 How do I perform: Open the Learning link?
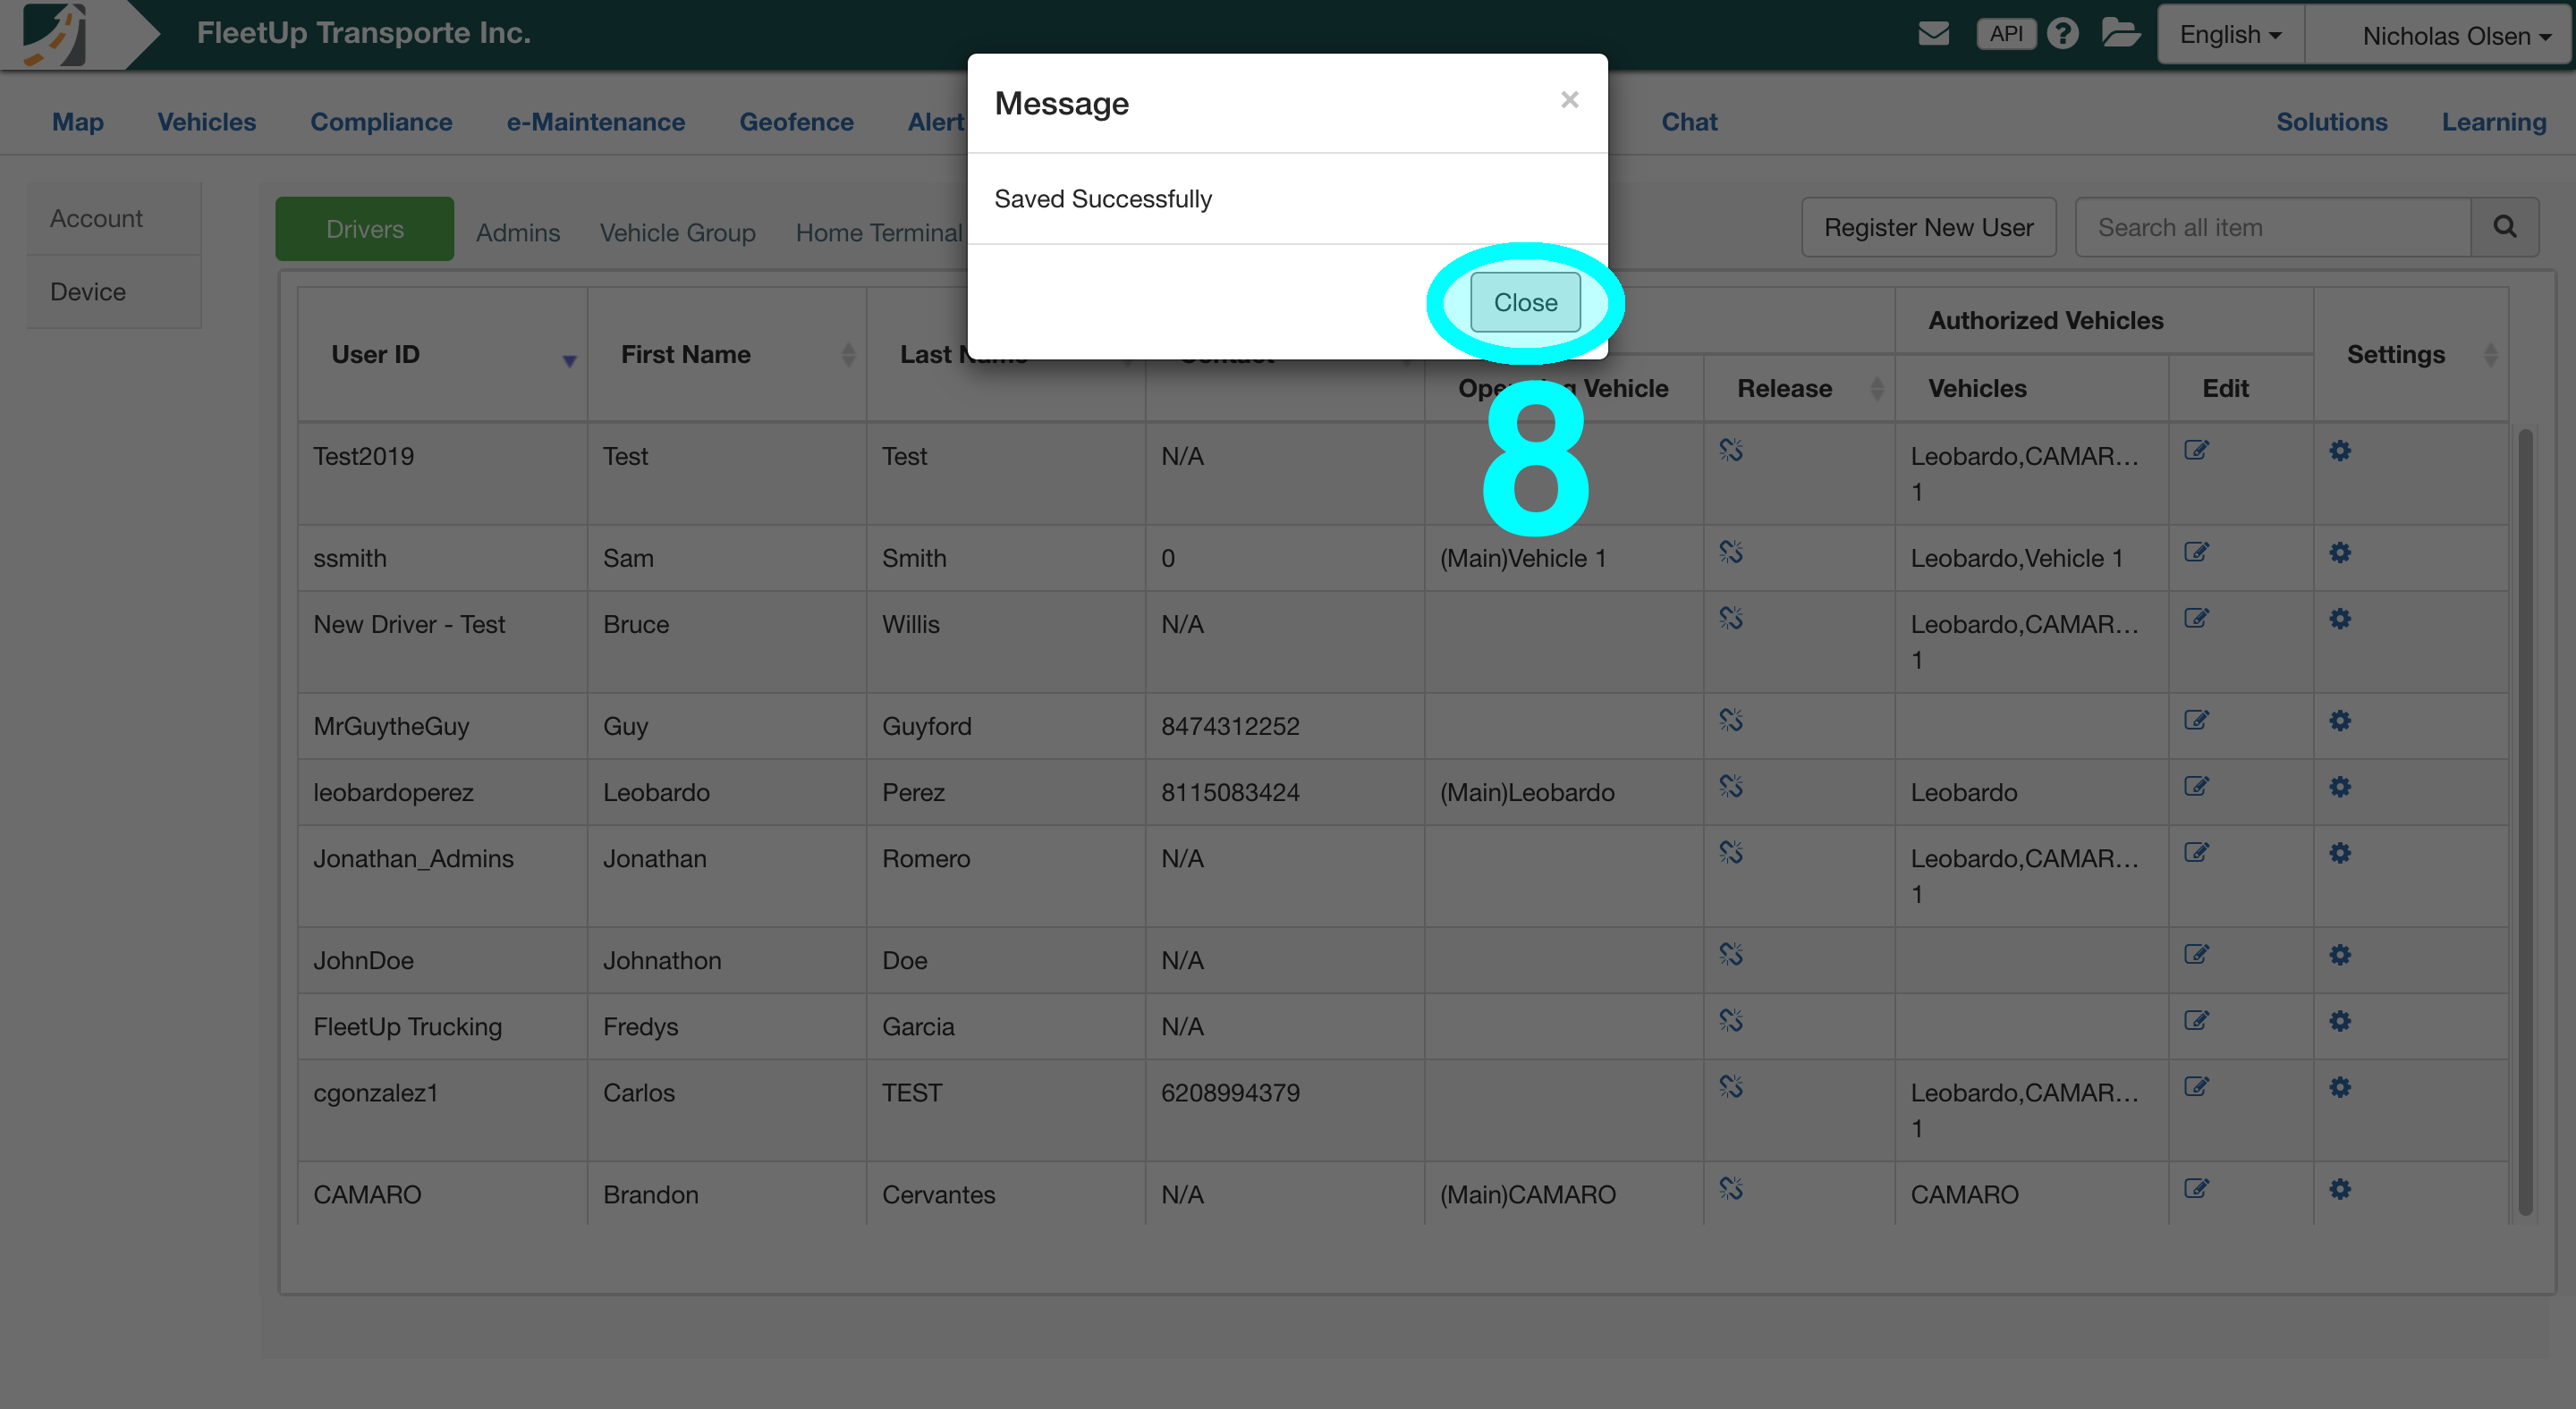click(x=2494, y=122)
